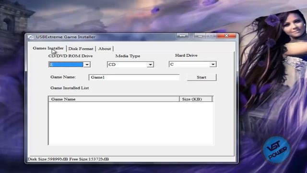
Task: Click the USBExtreme Game Installer title text
Action: click(x=66, y=37)
